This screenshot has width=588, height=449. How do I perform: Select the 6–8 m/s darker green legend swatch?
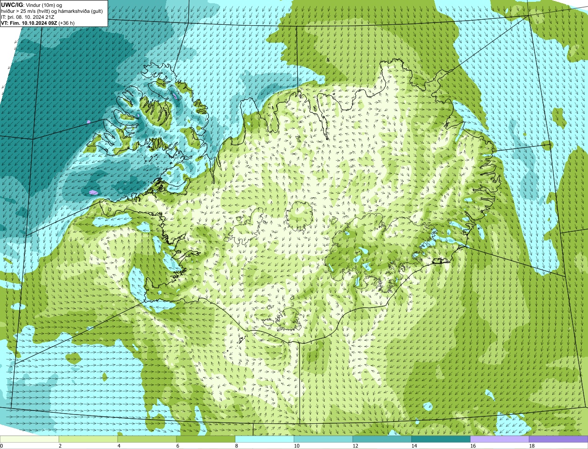(x=206, y=439)
